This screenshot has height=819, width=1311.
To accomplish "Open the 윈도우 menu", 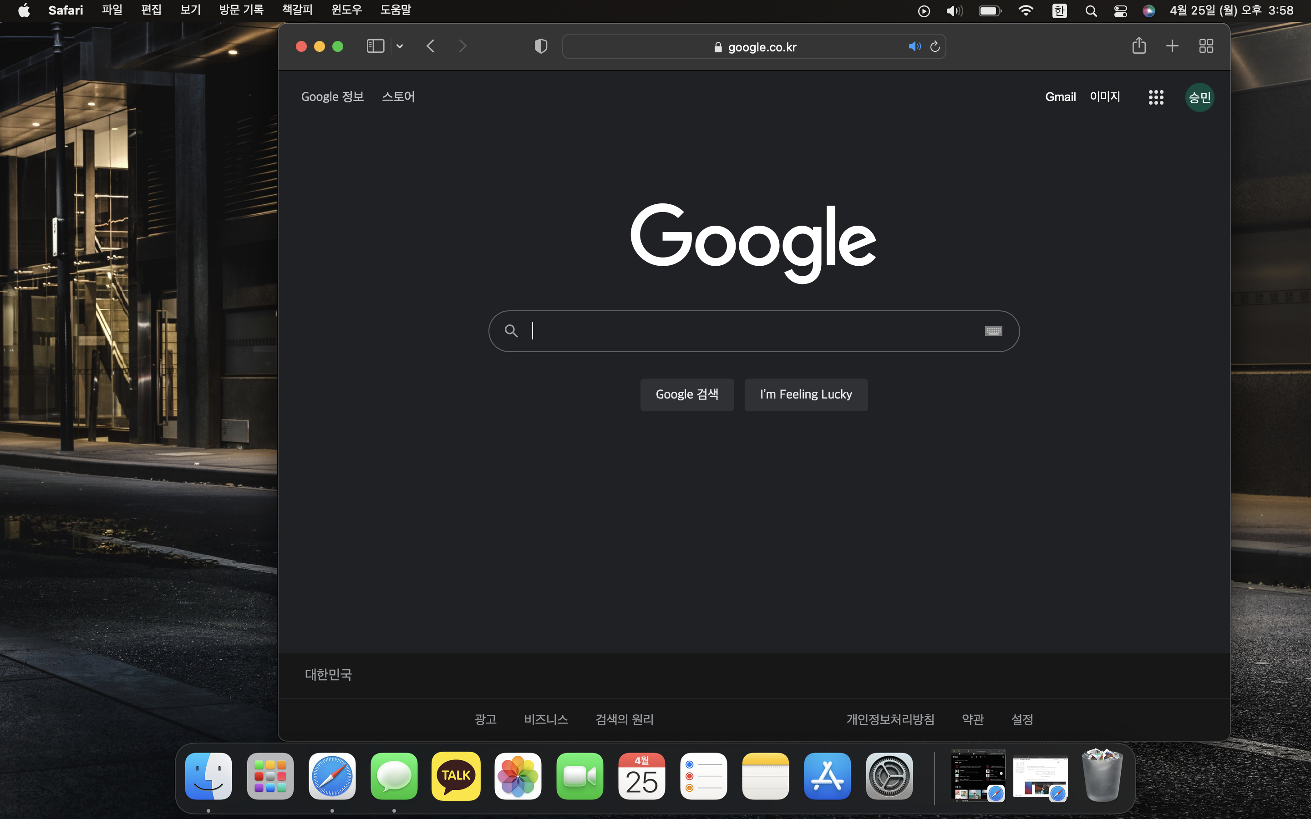I will pos(347,10).
